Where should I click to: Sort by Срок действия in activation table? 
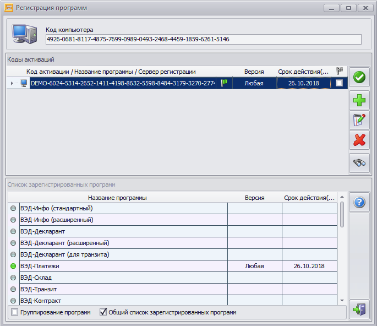click(303, 72)
